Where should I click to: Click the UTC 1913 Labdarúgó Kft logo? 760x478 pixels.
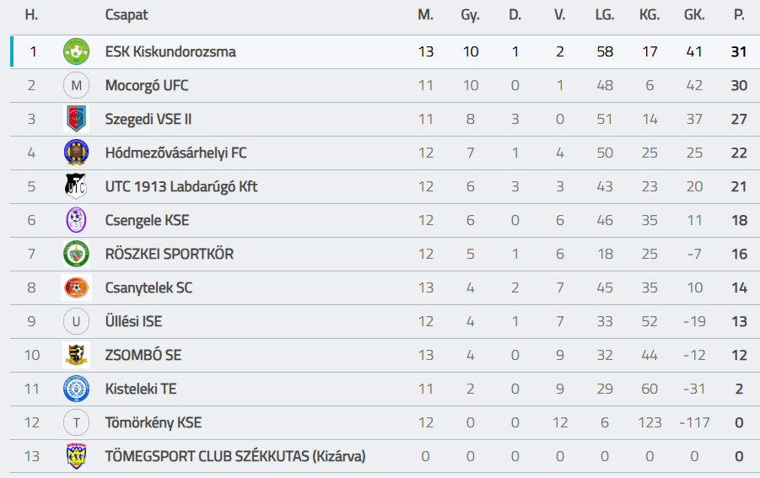[76, 186]
